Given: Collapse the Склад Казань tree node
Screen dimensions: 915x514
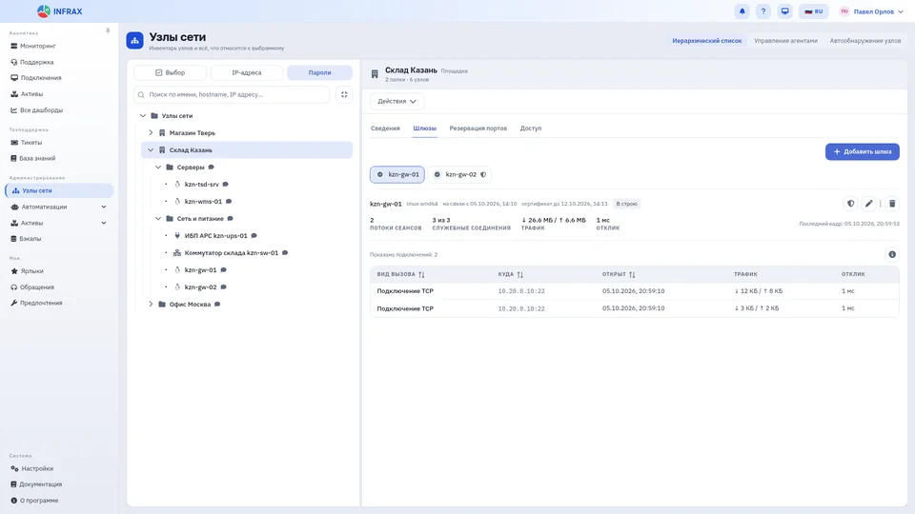Looking at the screenshot, I should point(151,149).
